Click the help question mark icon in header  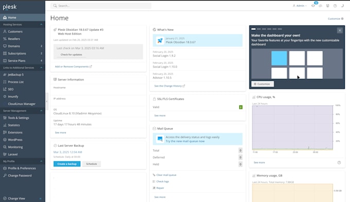point(335,6)
